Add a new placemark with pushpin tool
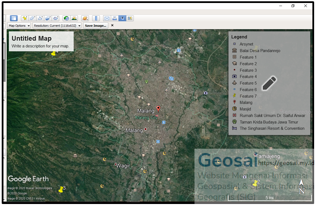 pos(25,18)
